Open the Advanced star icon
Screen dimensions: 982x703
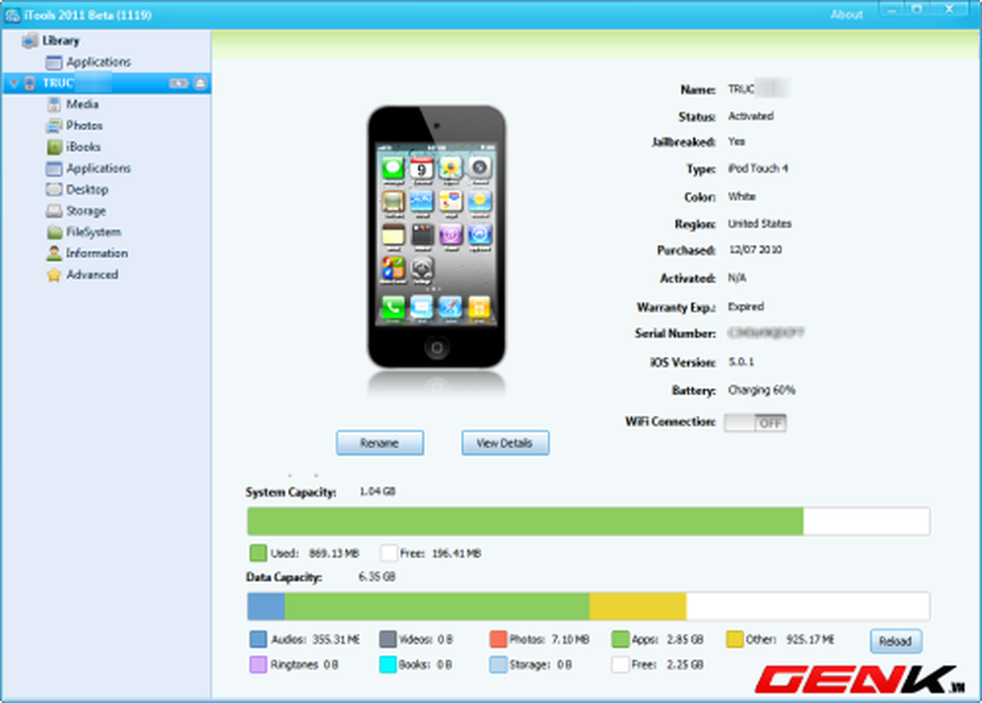pyautogui.click(x=54, y=275)
